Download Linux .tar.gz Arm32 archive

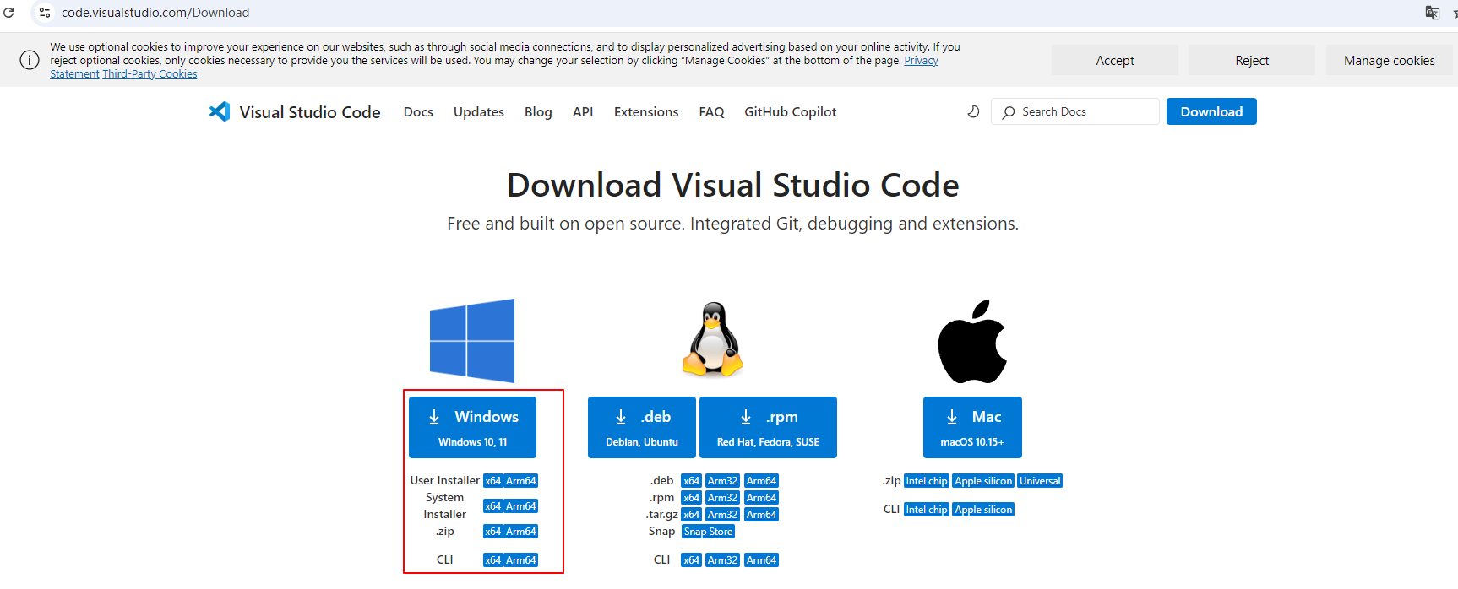(723, 515)
